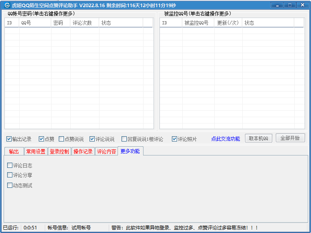The width and height of the screenshot is (311, 233).
Task: Minimize the application window
Action: (x=277, y=5)
